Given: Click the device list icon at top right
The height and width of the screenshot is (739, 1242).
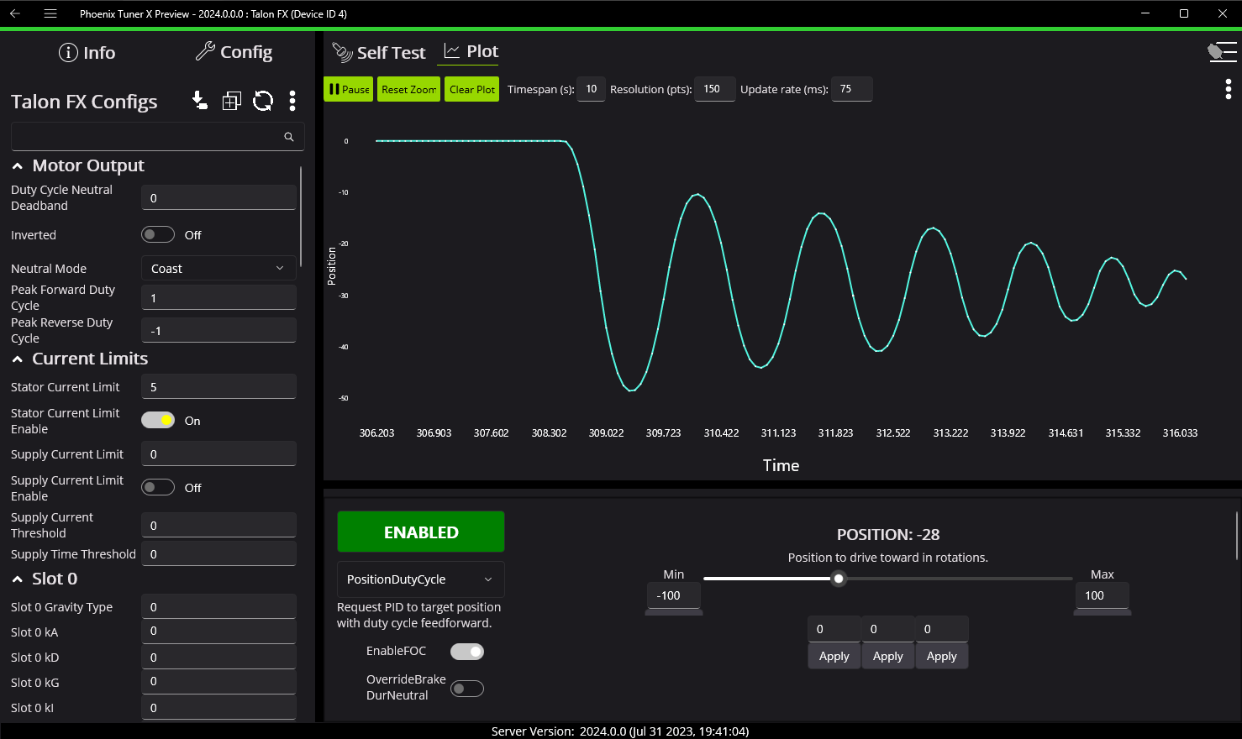Looking at the screenshot, I should pos(1222,52).
